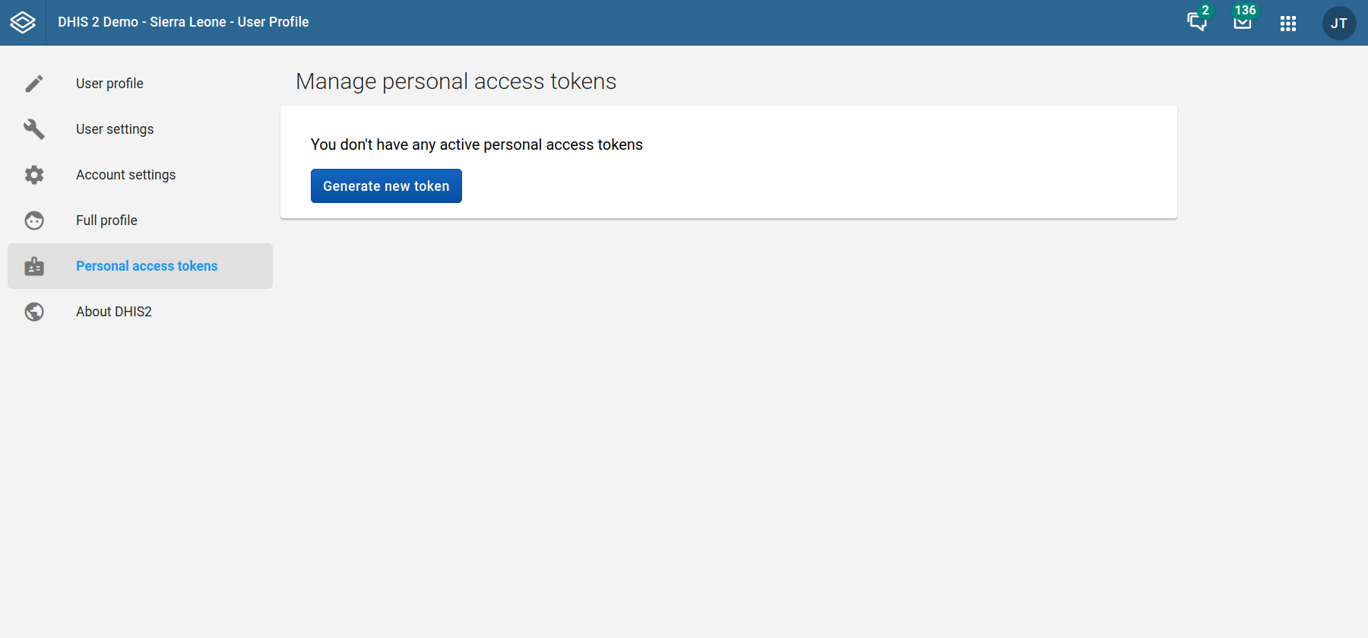Select Account settings in the sidebar
1368x638 pixels.
[x=125, y=175]
